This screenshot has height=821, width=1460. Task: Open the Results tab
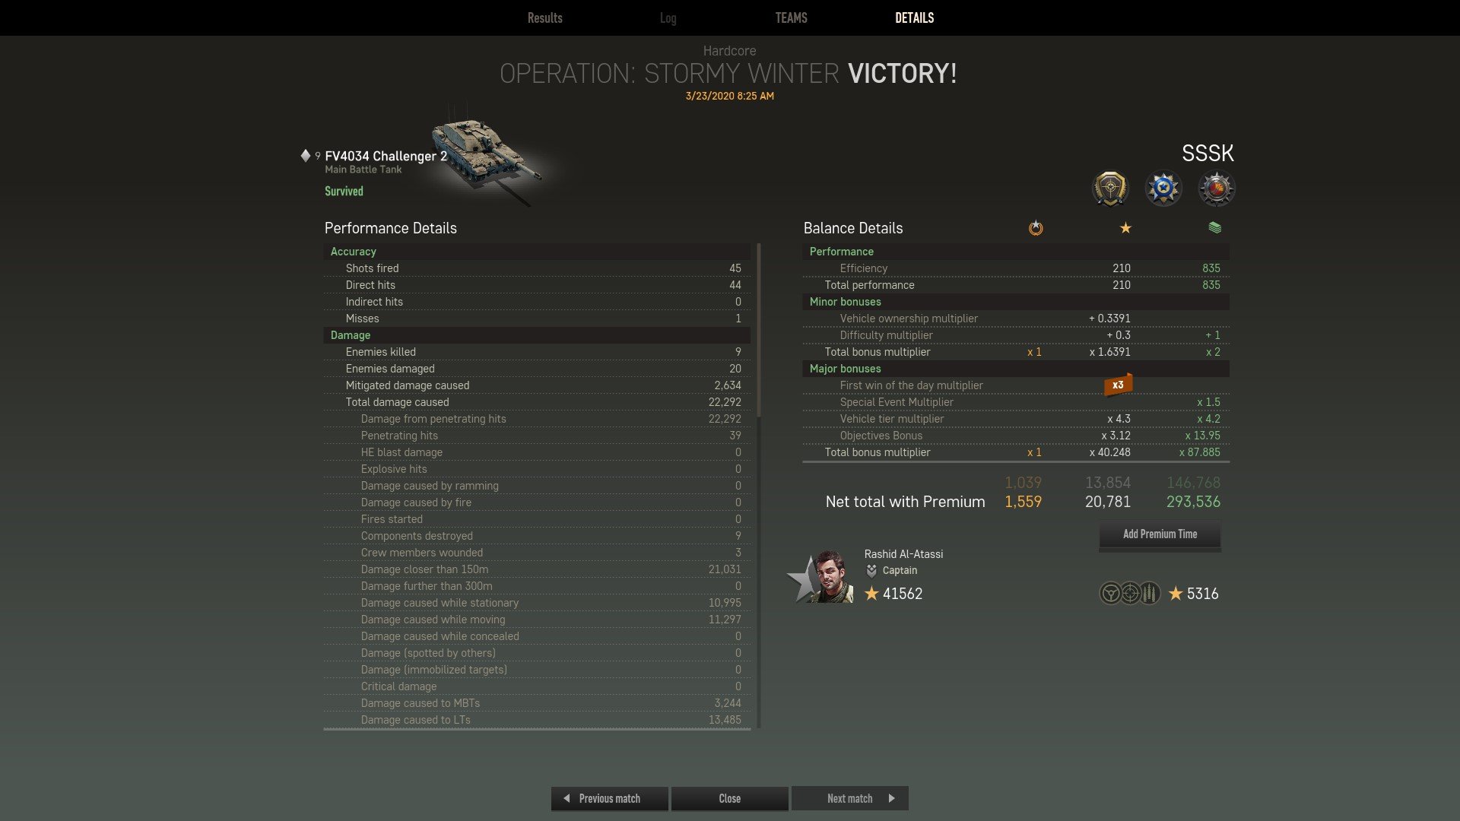545,17
